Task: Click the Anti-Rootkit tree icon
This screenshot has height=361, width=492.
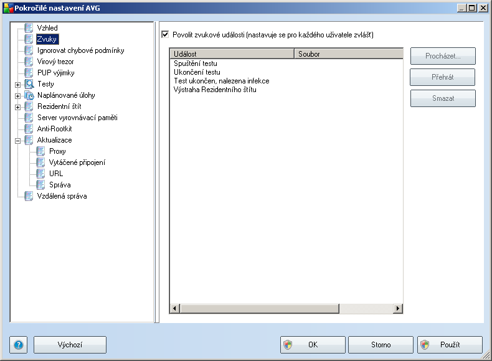Action: pyautogui.click(x=29, y=129)
